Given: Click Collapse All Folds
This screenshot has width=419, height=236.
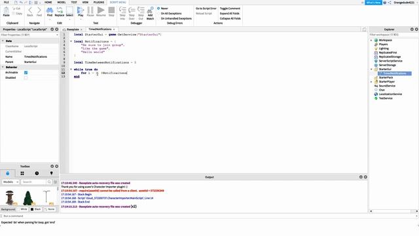Looking at the screenshot, I should tap(230, 18).
